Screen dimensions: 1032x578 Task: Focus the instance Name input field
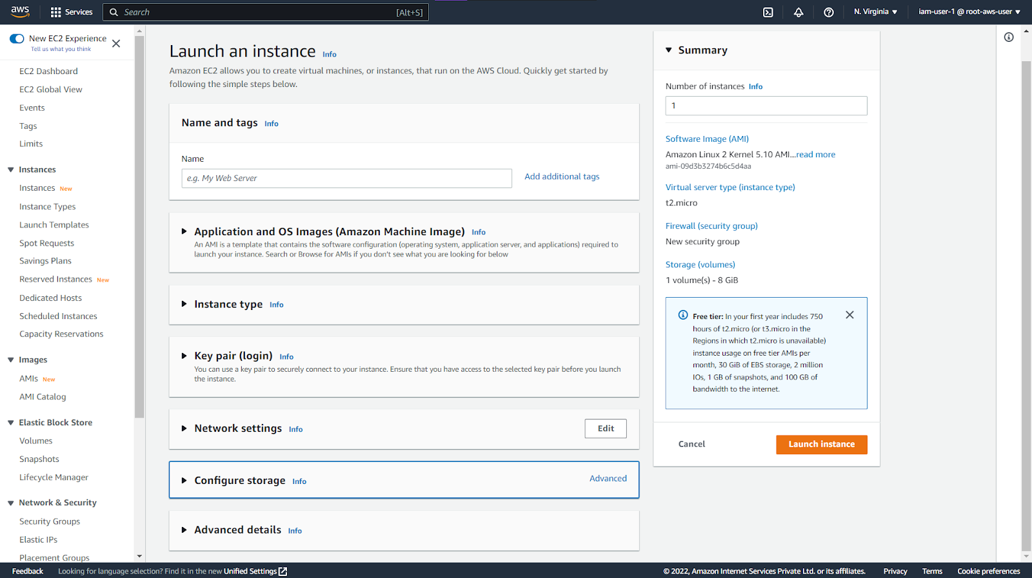tap(347, 178)
